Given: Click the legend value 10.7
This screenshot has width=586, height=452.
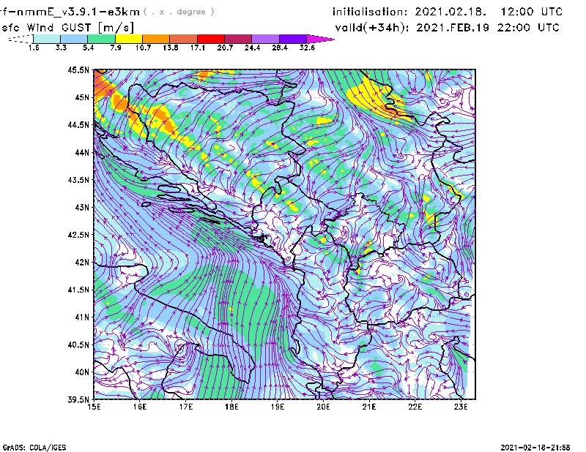Looking at the screenshot, I should pyautogui.click(x=143, y=48).
